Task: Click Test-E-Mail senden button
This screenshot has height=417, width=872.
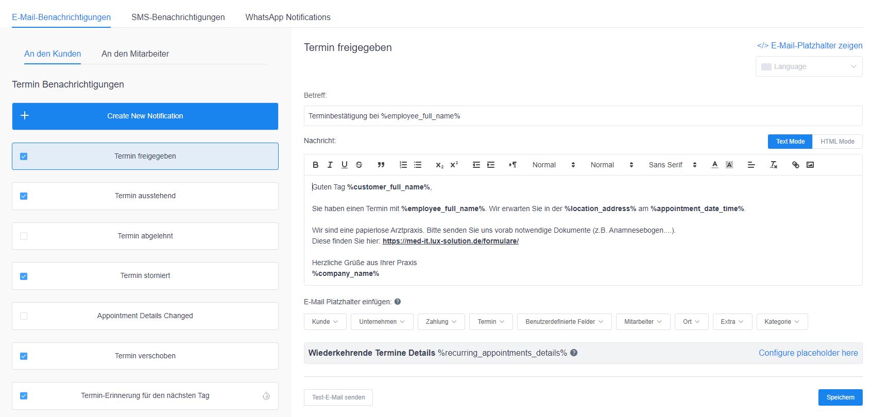Action: tap(338, 397)
